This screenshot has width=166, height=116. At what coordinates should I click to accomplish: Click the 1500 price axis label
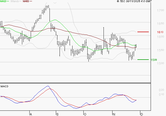click(160, 63)
